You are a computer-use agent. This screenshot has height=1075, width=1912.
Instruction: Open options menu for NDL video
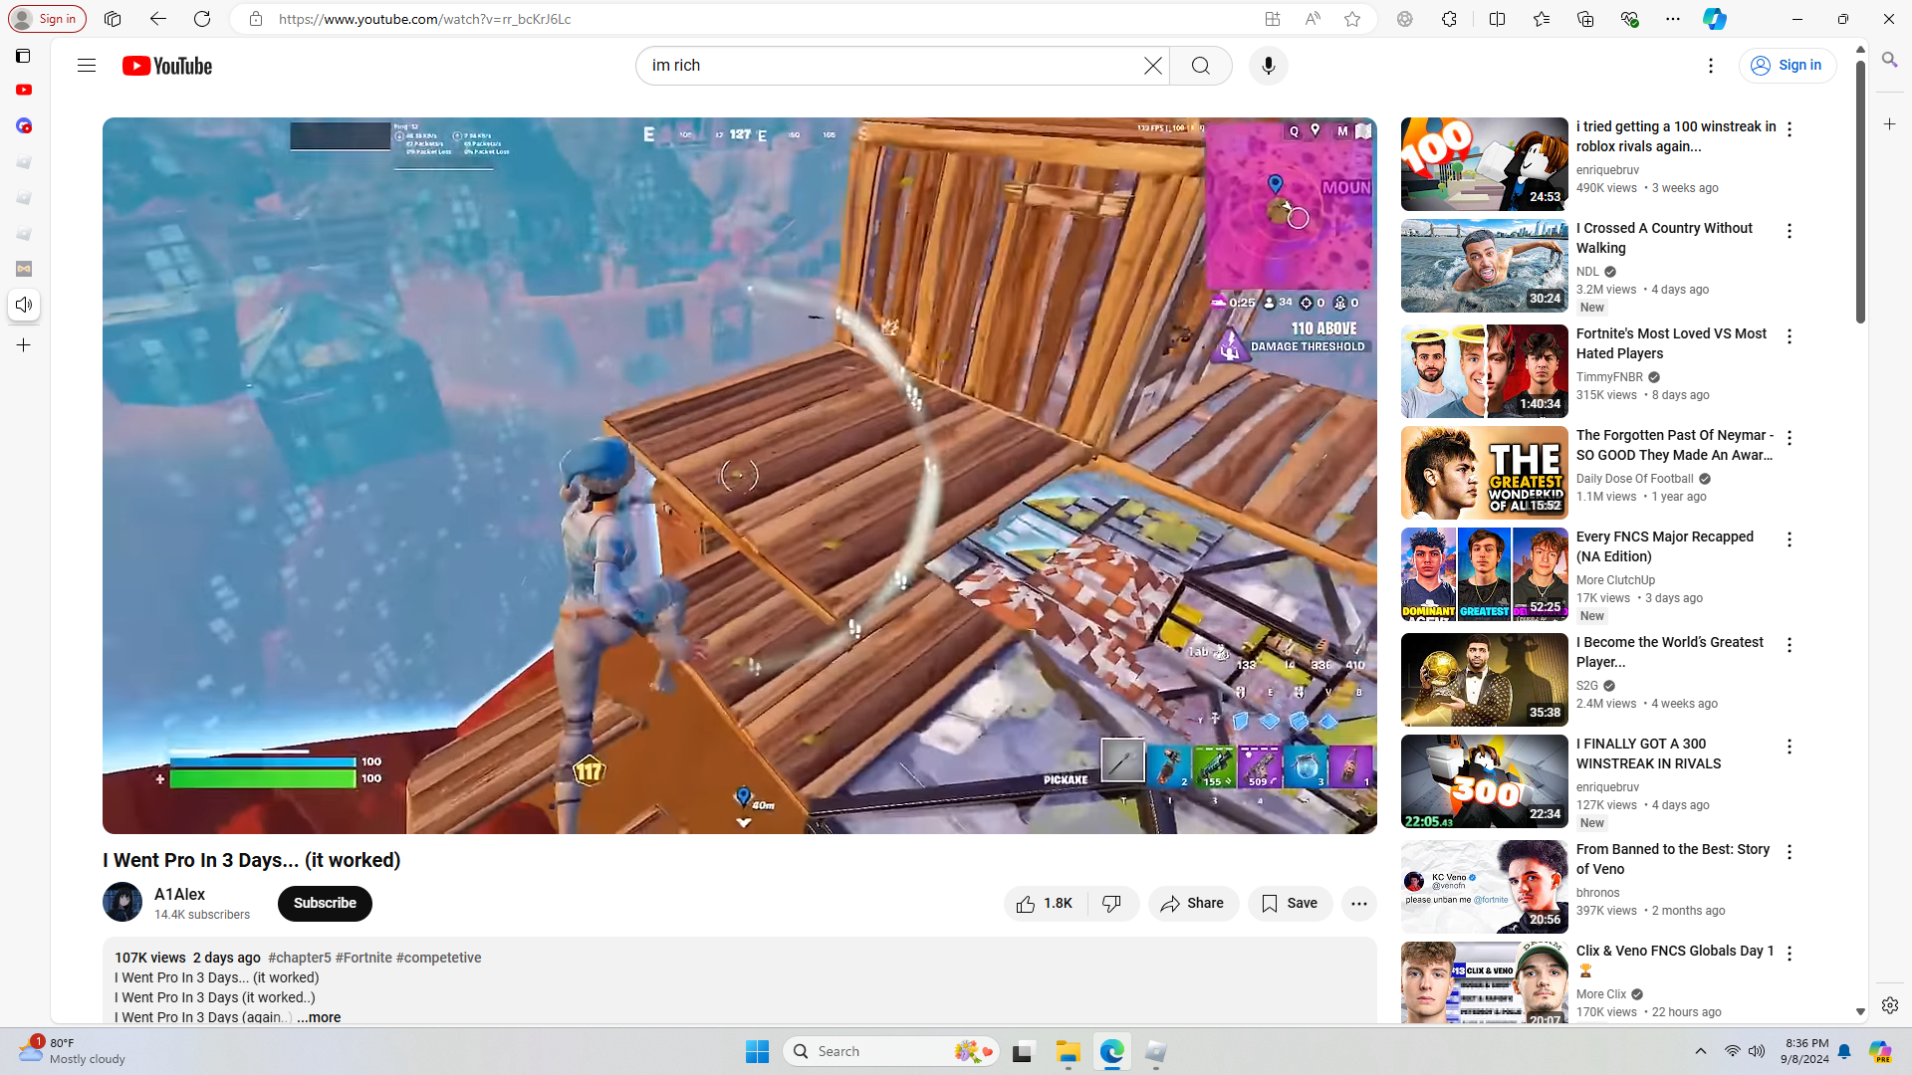click(x=1790, y=231)
